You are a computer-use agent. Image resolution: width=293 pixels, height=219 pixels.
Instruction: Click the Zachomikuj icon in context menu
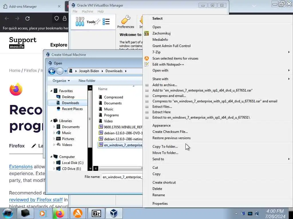tap(146, 33)
